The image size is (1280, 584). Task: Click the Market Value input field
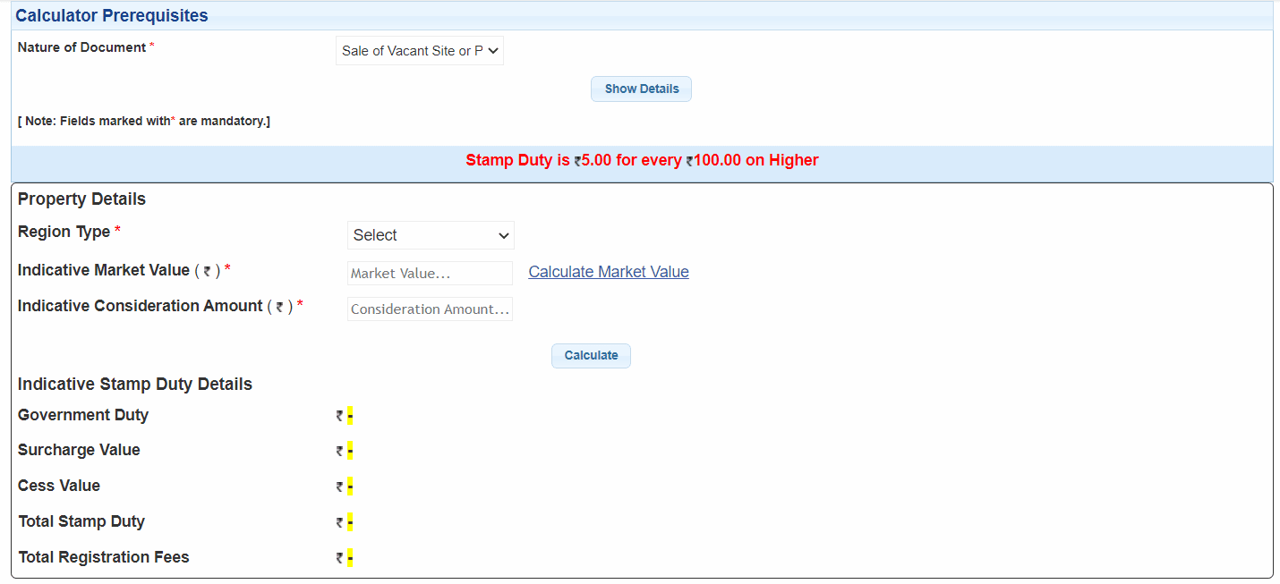[x=430, y=273]
